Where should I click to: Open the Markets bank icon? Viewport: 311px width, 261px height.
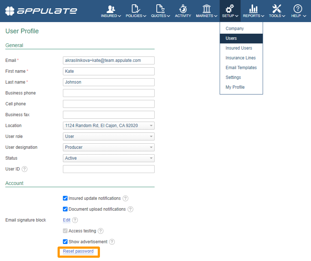point(207,9)
